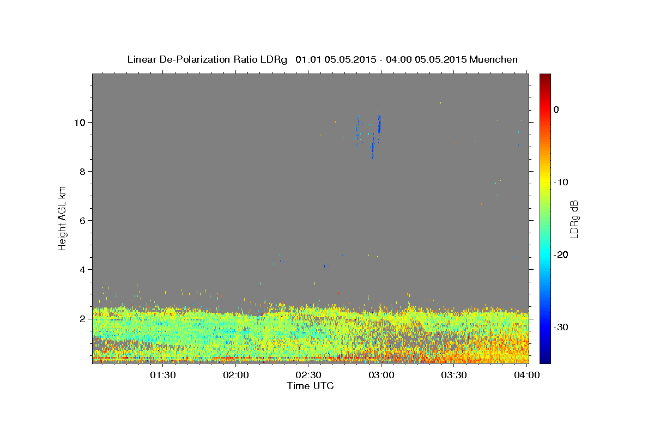This screenshot has width=654, height=436.
Task: Click the colorbar value -10
Action: click(561, 182)
